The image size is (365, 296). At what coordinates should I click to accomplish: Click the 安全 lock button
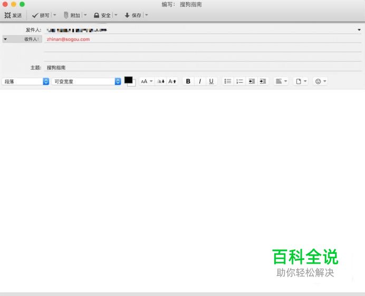click(102, 15)
